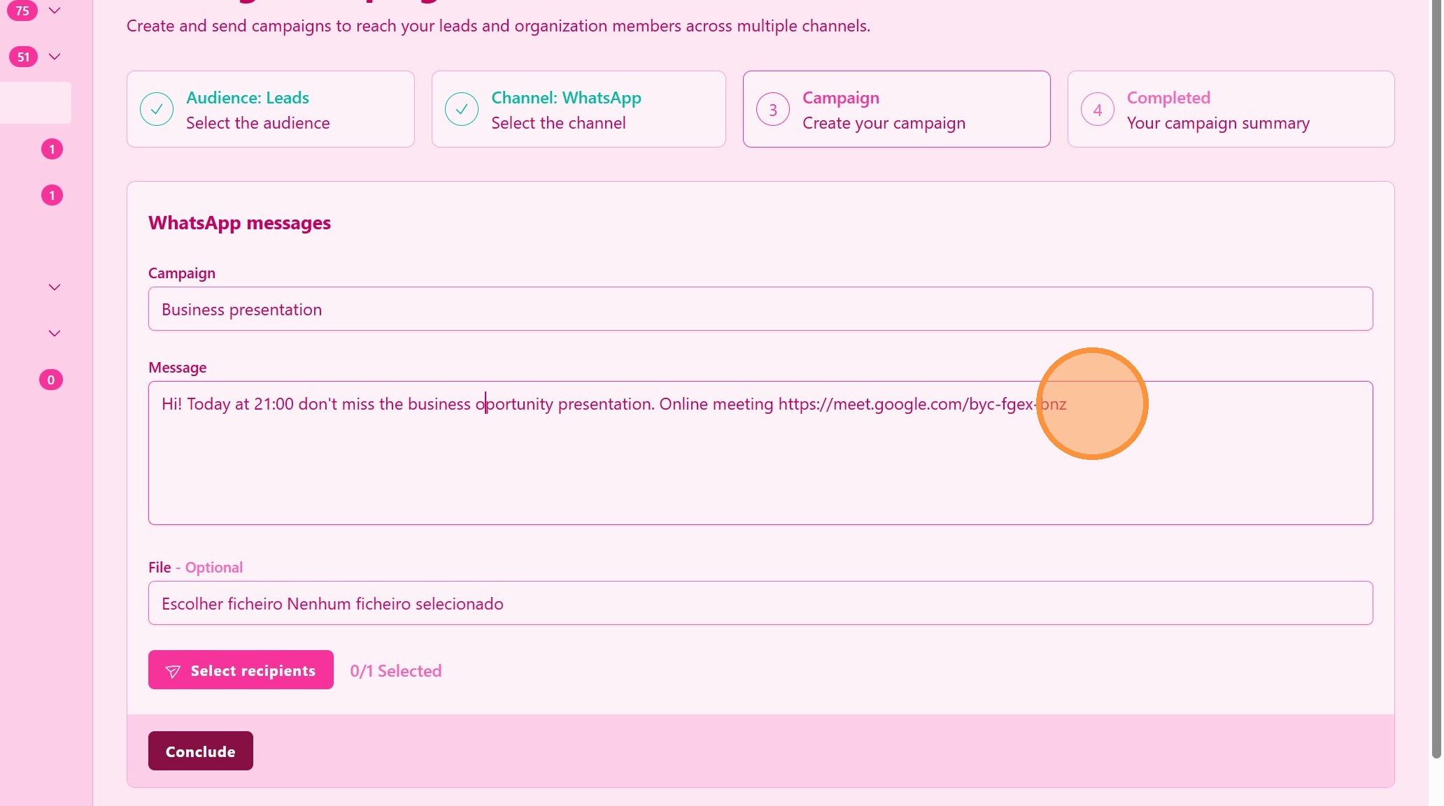Click the sidebar badge showing 0

click(51, 380)
